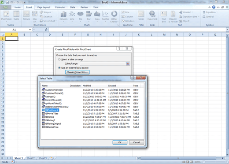Select the tblCustomers table row
The height and width of the screenshot is (164, 229).
(x=91, y=110)
